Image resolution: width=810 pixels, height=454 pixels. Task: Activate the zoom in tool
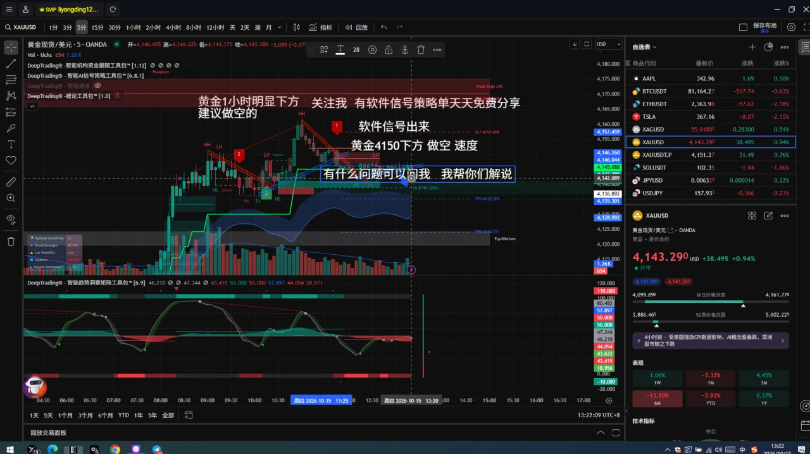(11, 198)
